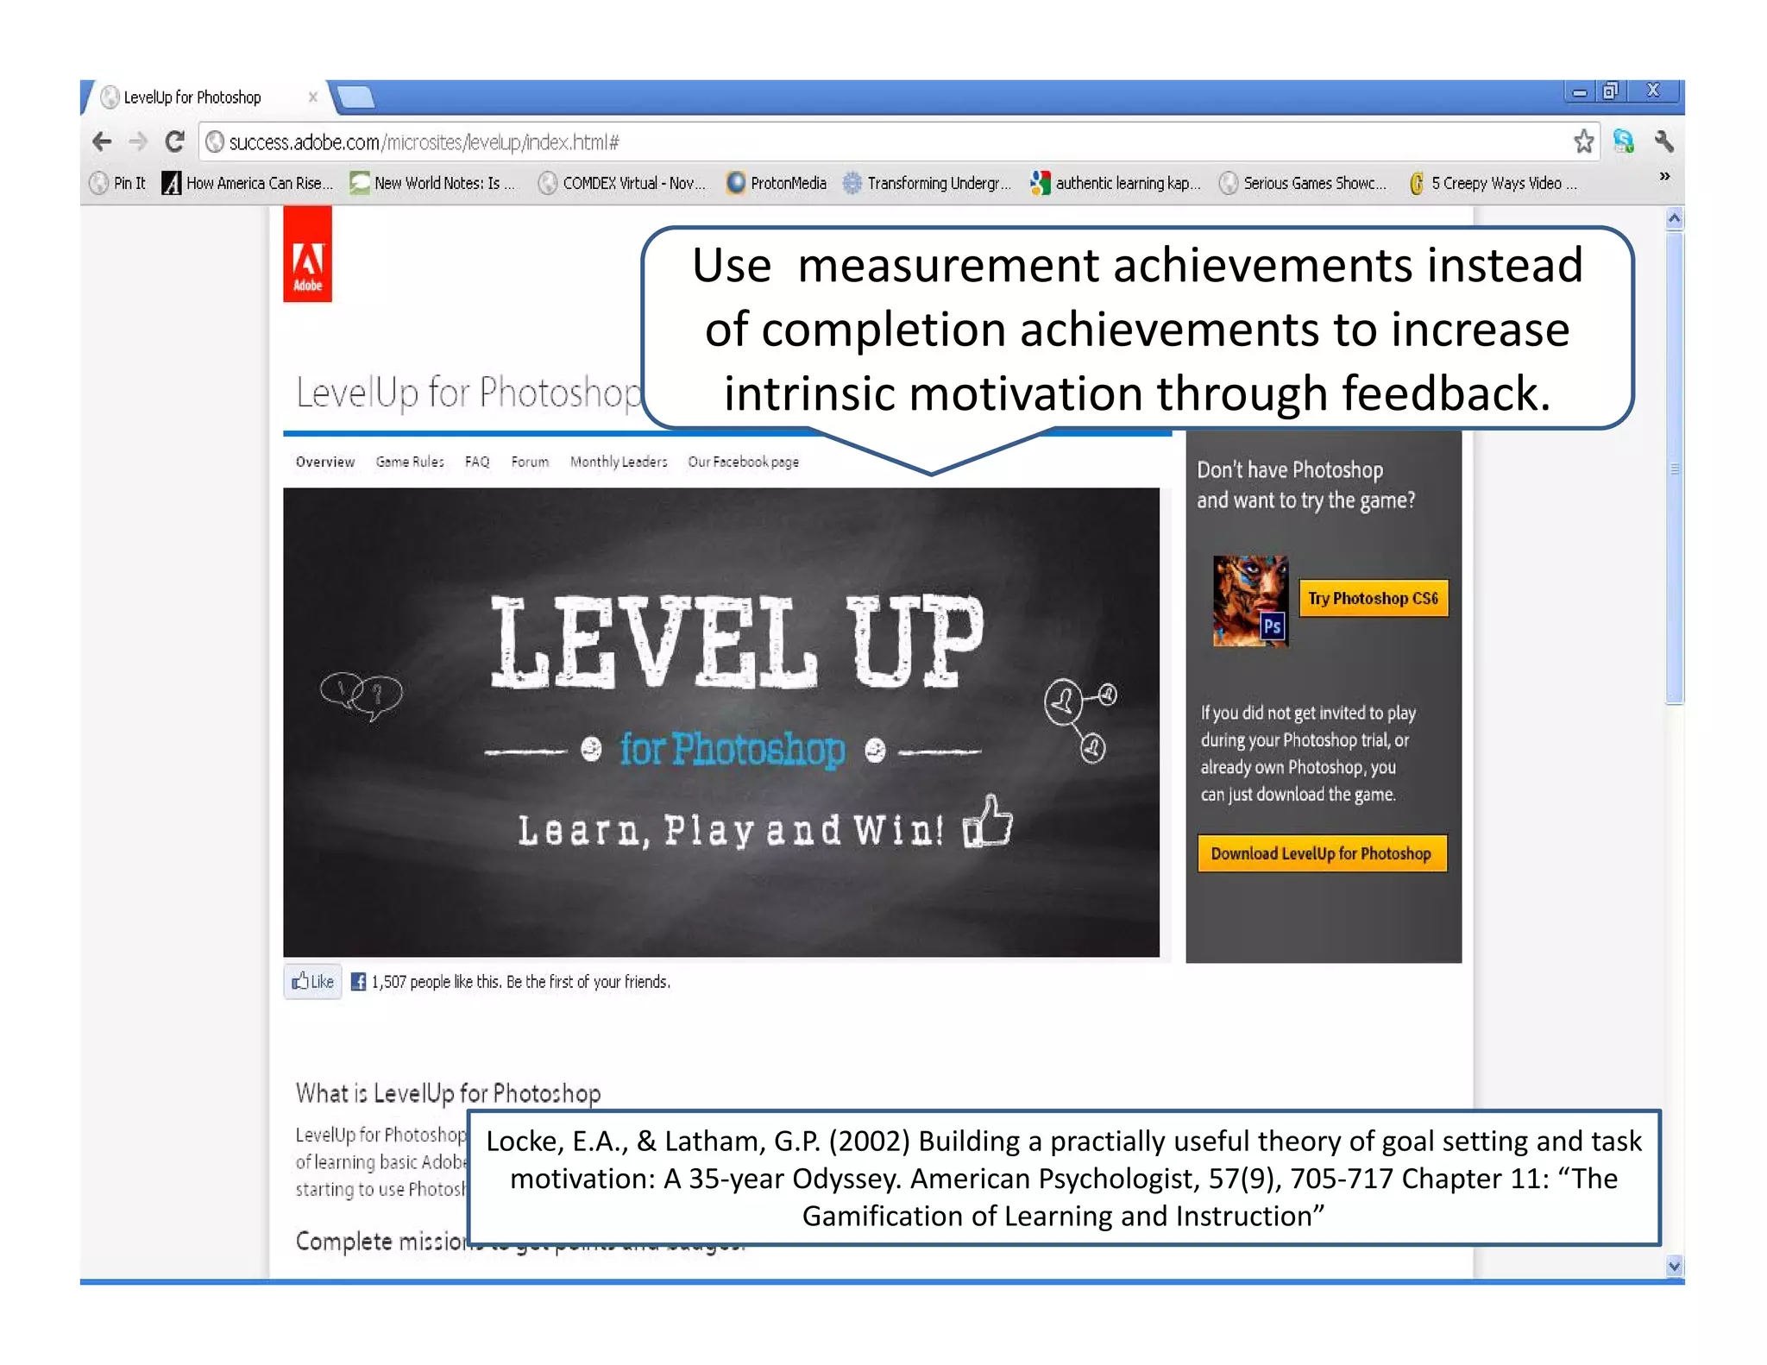This screenshot has height=1365, width=1767.
Task: Bookmark page with the star icon
Action: coord(1583,142)
